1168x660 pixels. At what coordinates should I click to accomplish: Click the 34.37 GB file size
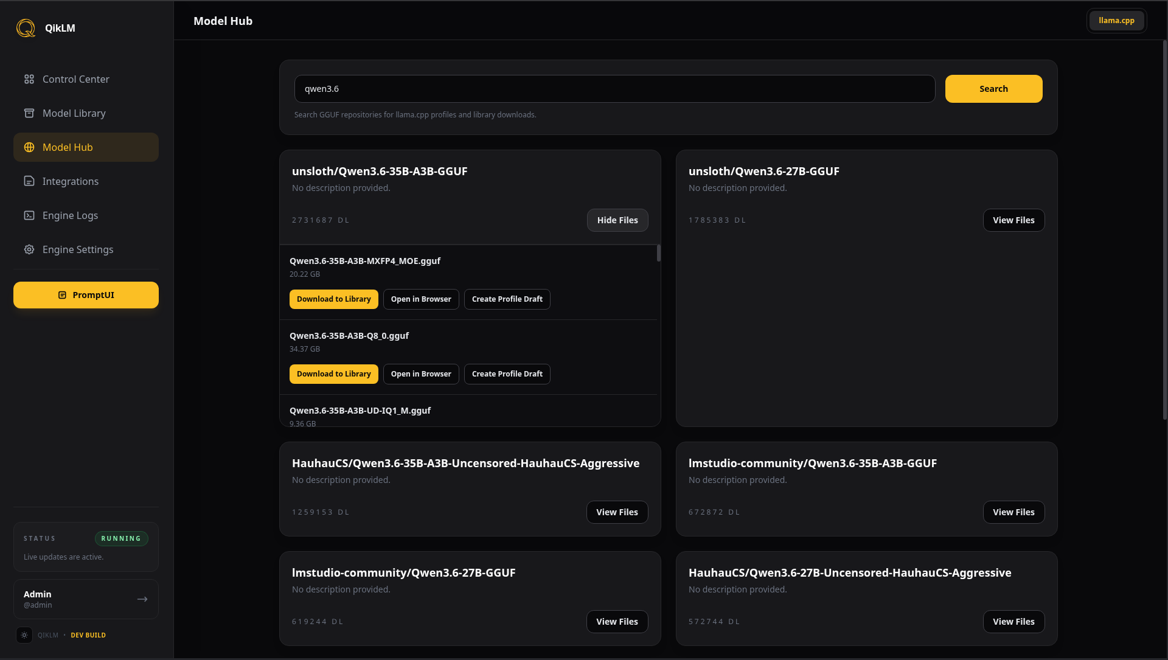pyautogui.click(x=305, y=349)
